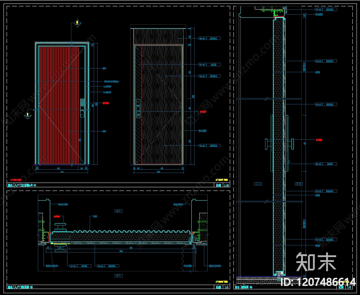Click the lowest material tag right of the wood door elevation
The width and height of the screenshot is (360, 295).
tap(210, 146)
